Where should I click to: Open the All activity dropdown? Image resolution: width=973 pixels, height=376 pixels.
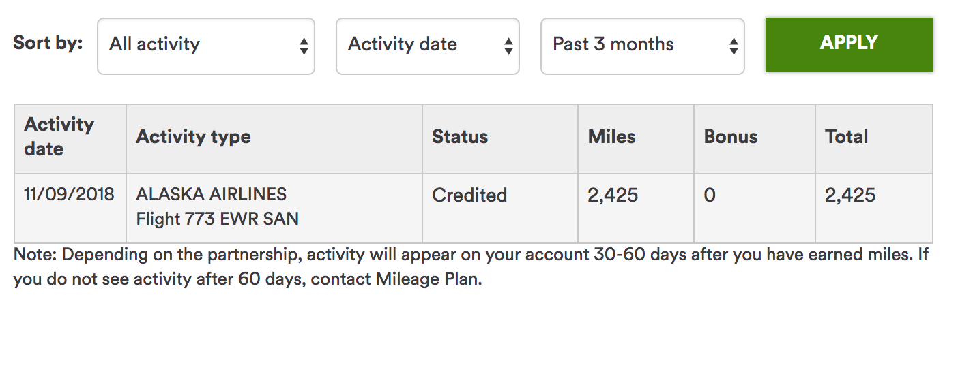click(205, 46)
